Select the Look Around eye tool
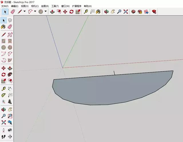Screen dimensions: 183x142 tap(10, 130)
